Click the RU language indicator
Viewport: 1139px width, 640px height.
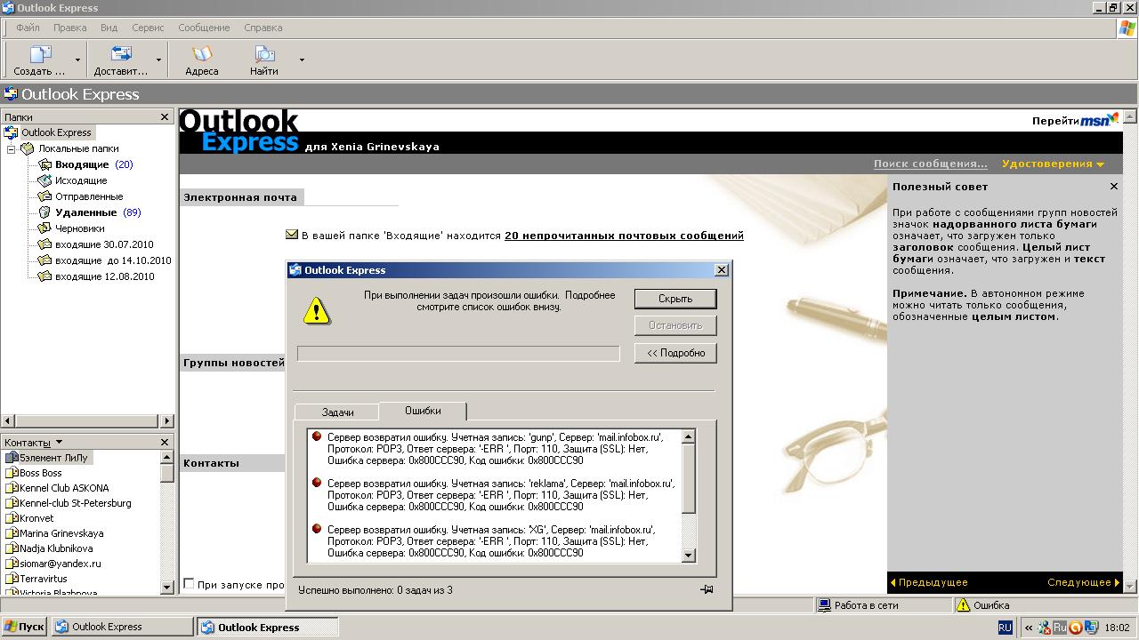tap(1005, 627)
